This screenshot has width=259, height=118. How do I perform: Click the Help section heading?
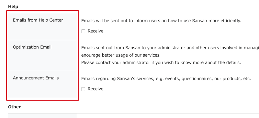tap(13, 6)
